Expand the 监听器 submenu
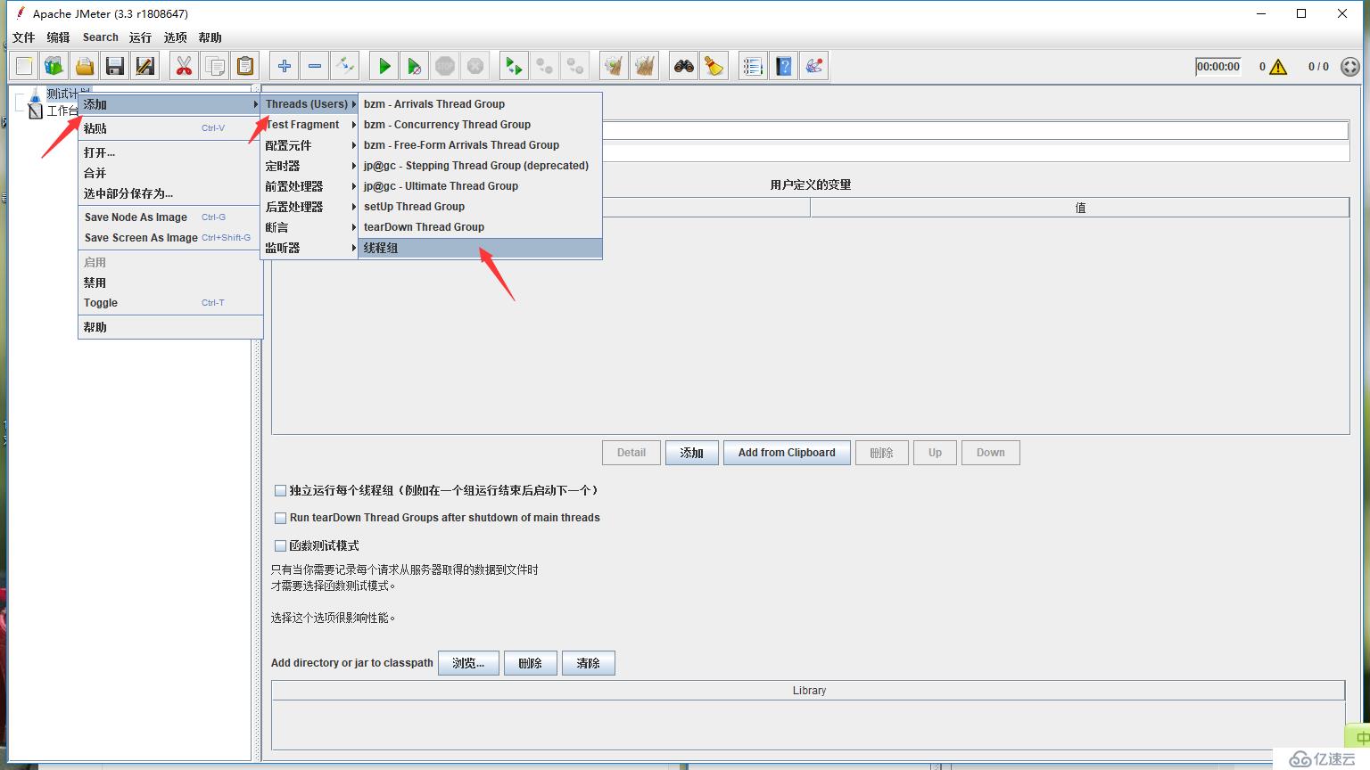This screenshot has width=1370, height=770. pos(309,248)
